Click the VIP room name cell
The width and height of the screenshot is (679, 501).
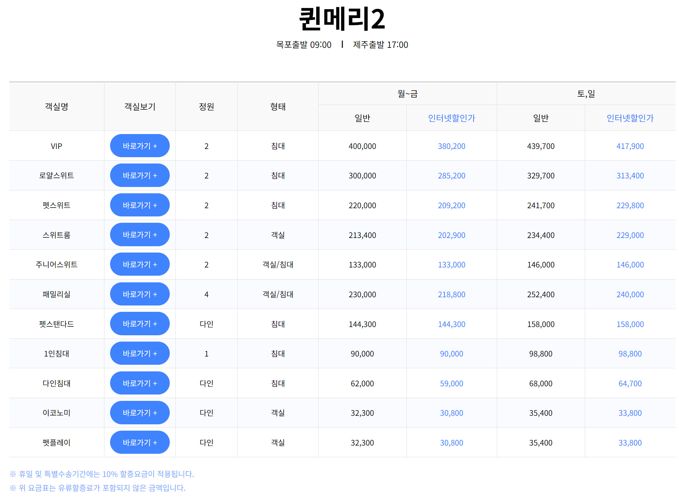tap(56, 146)
